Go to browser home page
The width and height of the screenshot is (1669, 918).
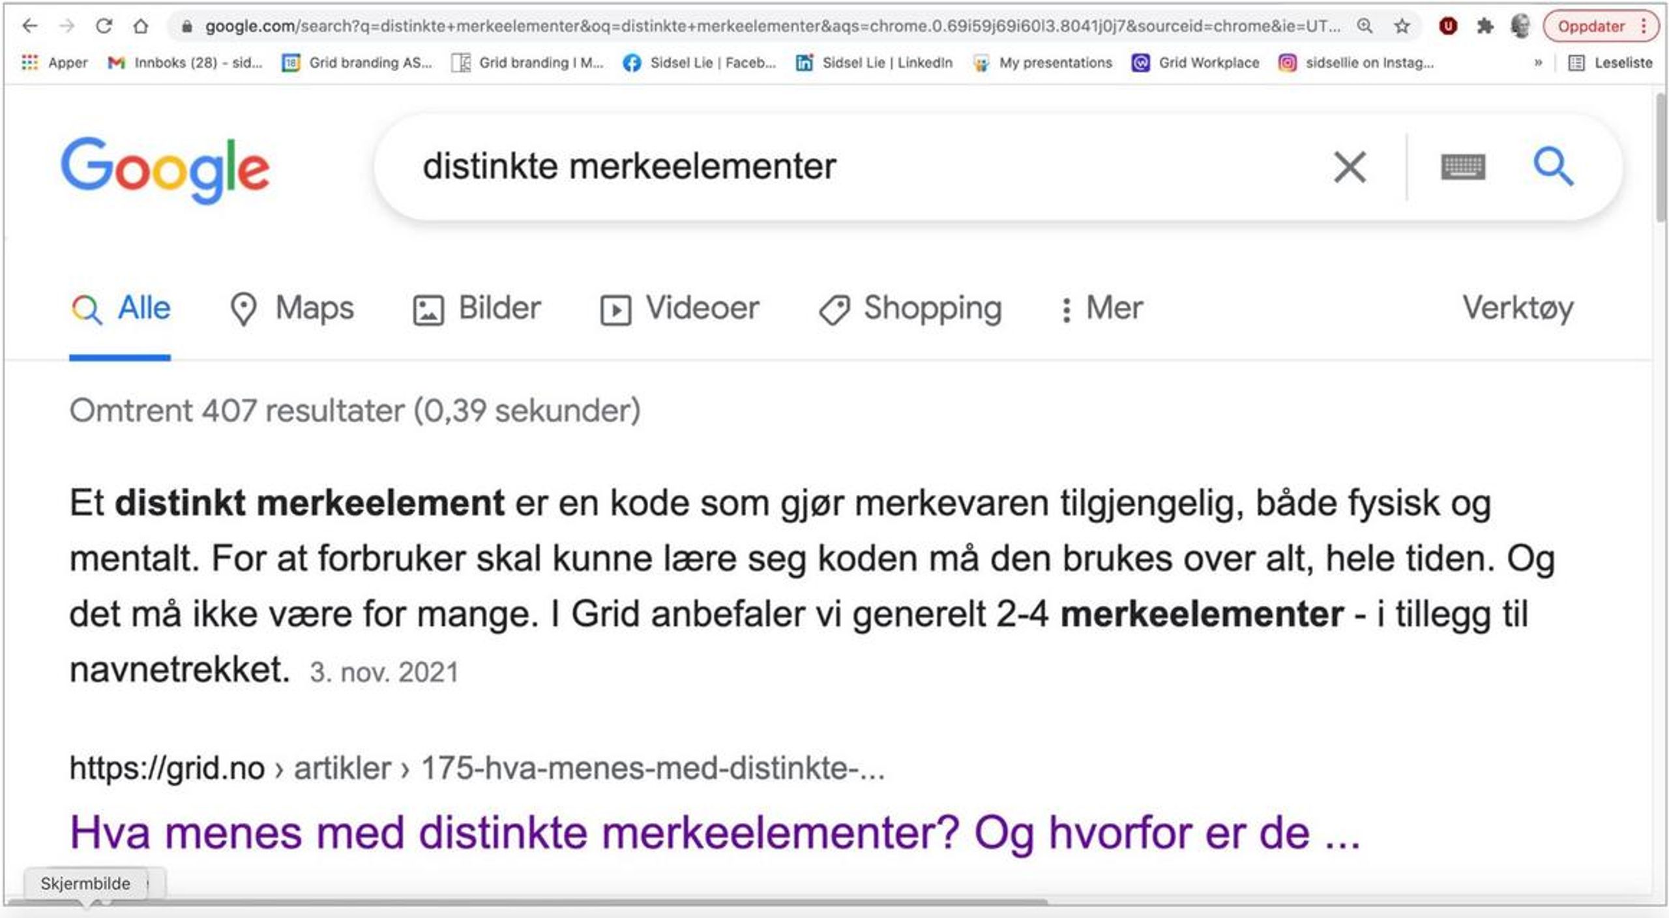tap(141, 26)
